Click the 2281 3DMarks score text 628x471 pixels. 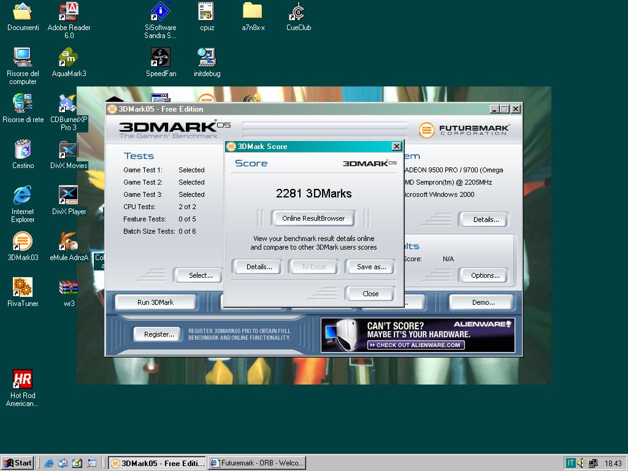coord(313,193)
